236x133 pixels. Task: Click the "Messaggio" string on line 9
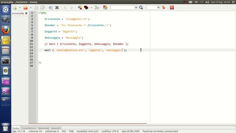[x=73, y=38]
